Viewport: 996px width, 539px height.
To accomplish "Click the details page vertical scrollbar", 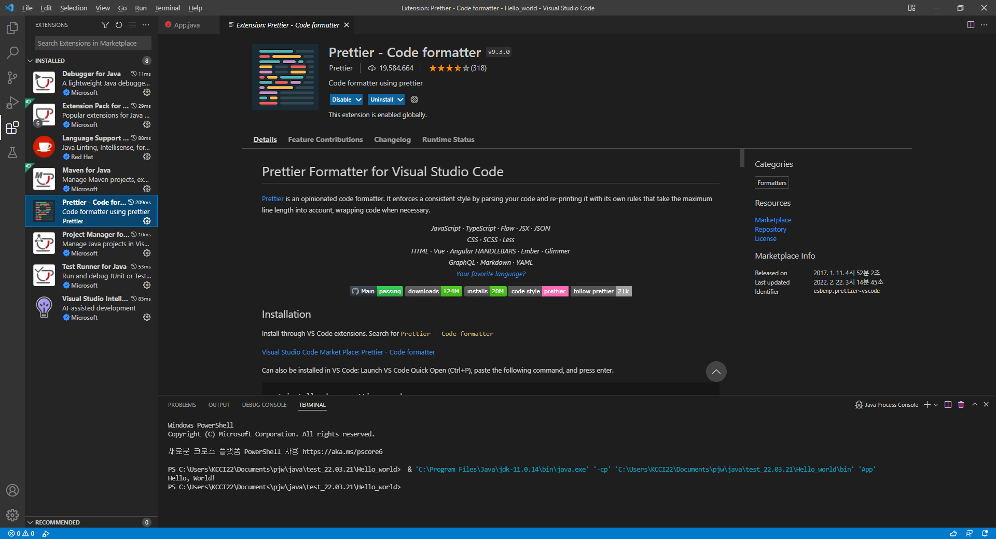I will point(742,158).
